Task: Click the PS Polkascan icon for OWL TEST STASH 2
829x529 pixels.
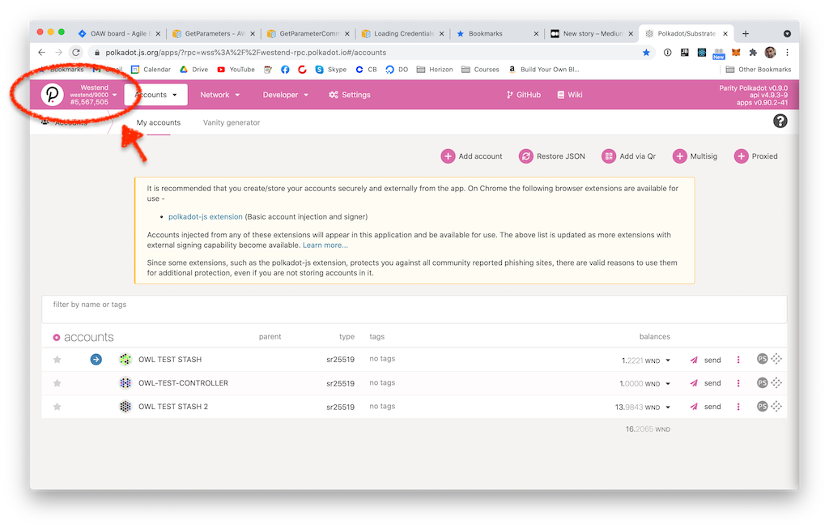Action: pos(762,407)
